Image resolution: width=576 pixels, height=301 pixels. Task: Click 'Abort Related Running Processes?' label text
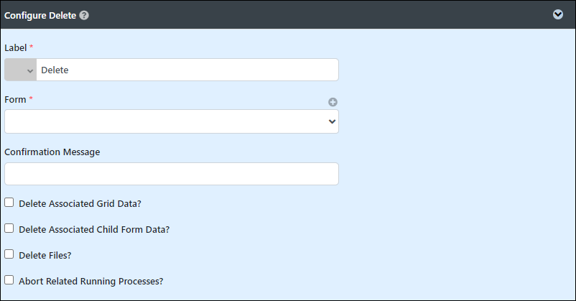[91, 281]
